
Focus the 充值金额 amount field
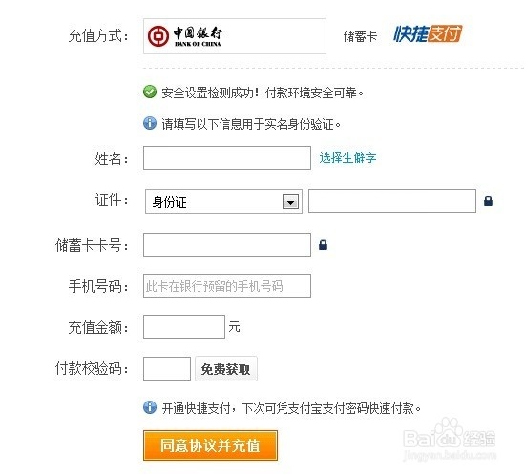(184, 326)
